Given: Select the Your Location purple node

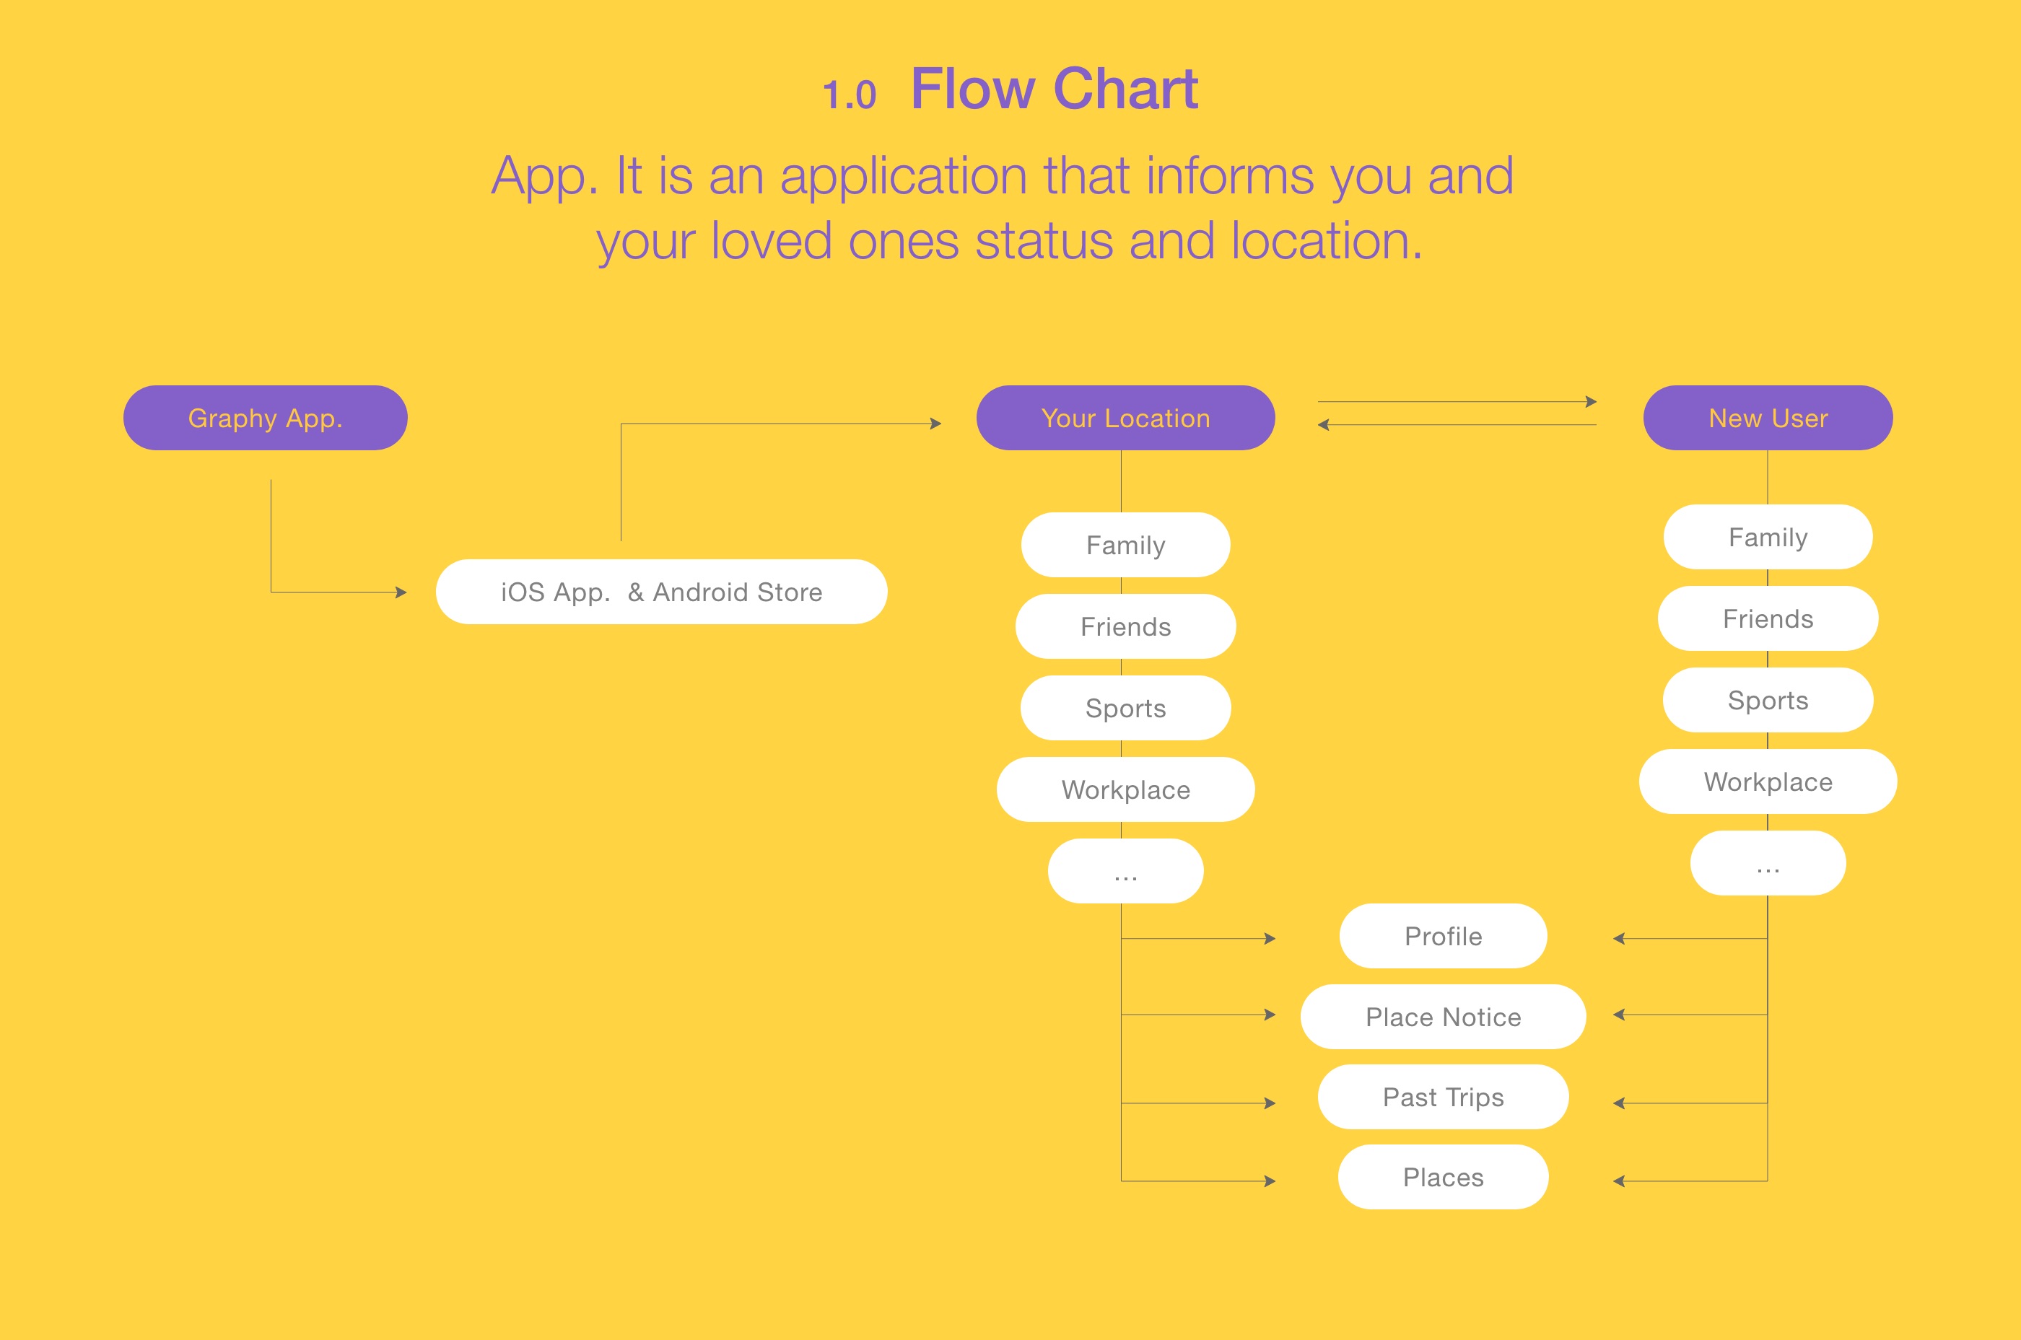Looking at the screenshot, I should click(1125, 418).
